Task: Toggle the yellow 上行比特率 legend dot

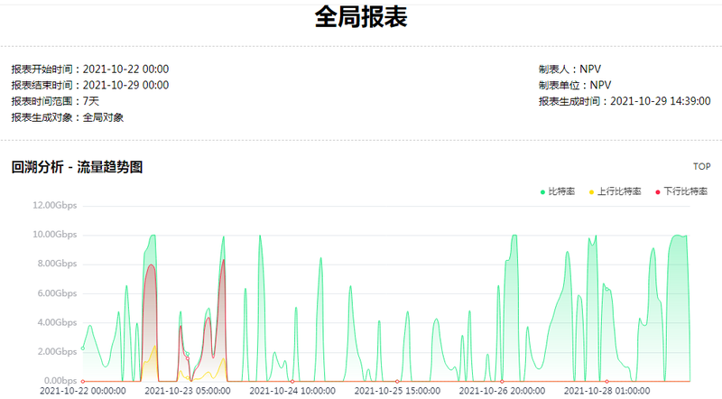Action: coord(591,191)
